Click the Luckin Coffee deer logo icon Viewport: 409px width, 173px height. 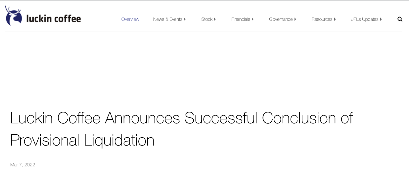(13, 16)
